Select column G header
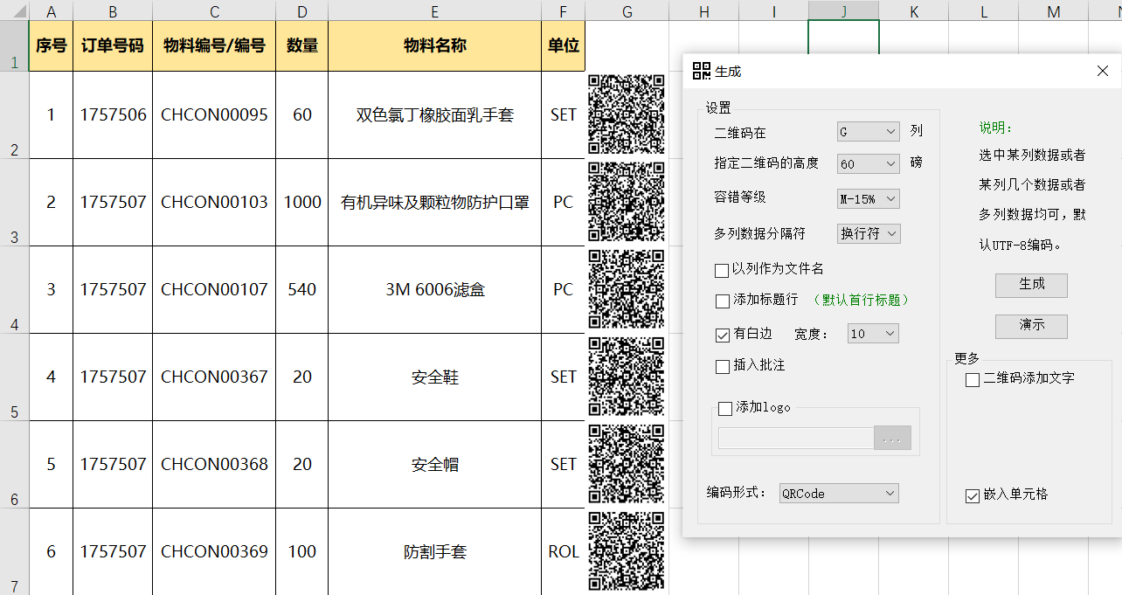The image size is (1122, 595). pyautogui.click(x=627, y=11)
